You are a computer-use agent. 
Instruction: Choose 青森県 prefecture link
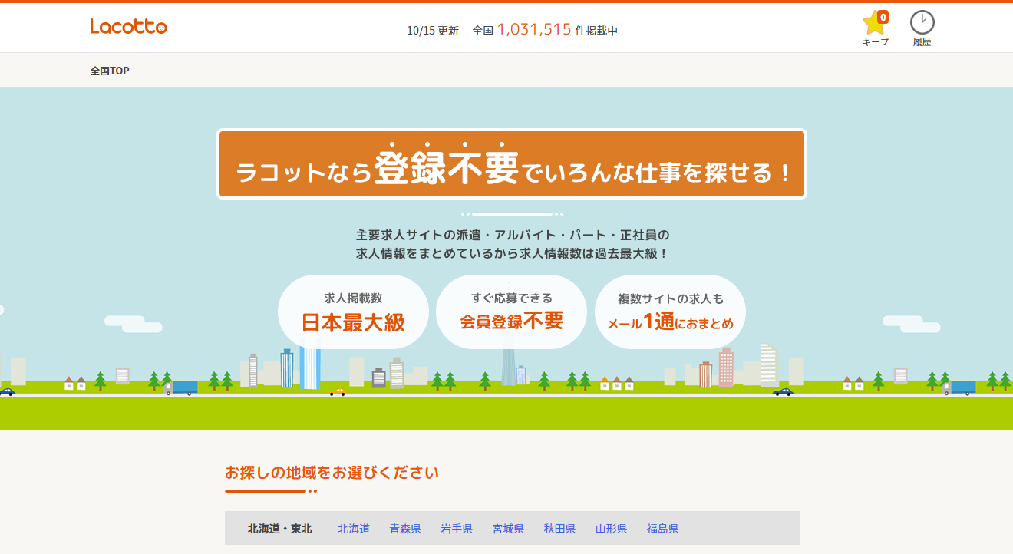[x=405, y=529]
